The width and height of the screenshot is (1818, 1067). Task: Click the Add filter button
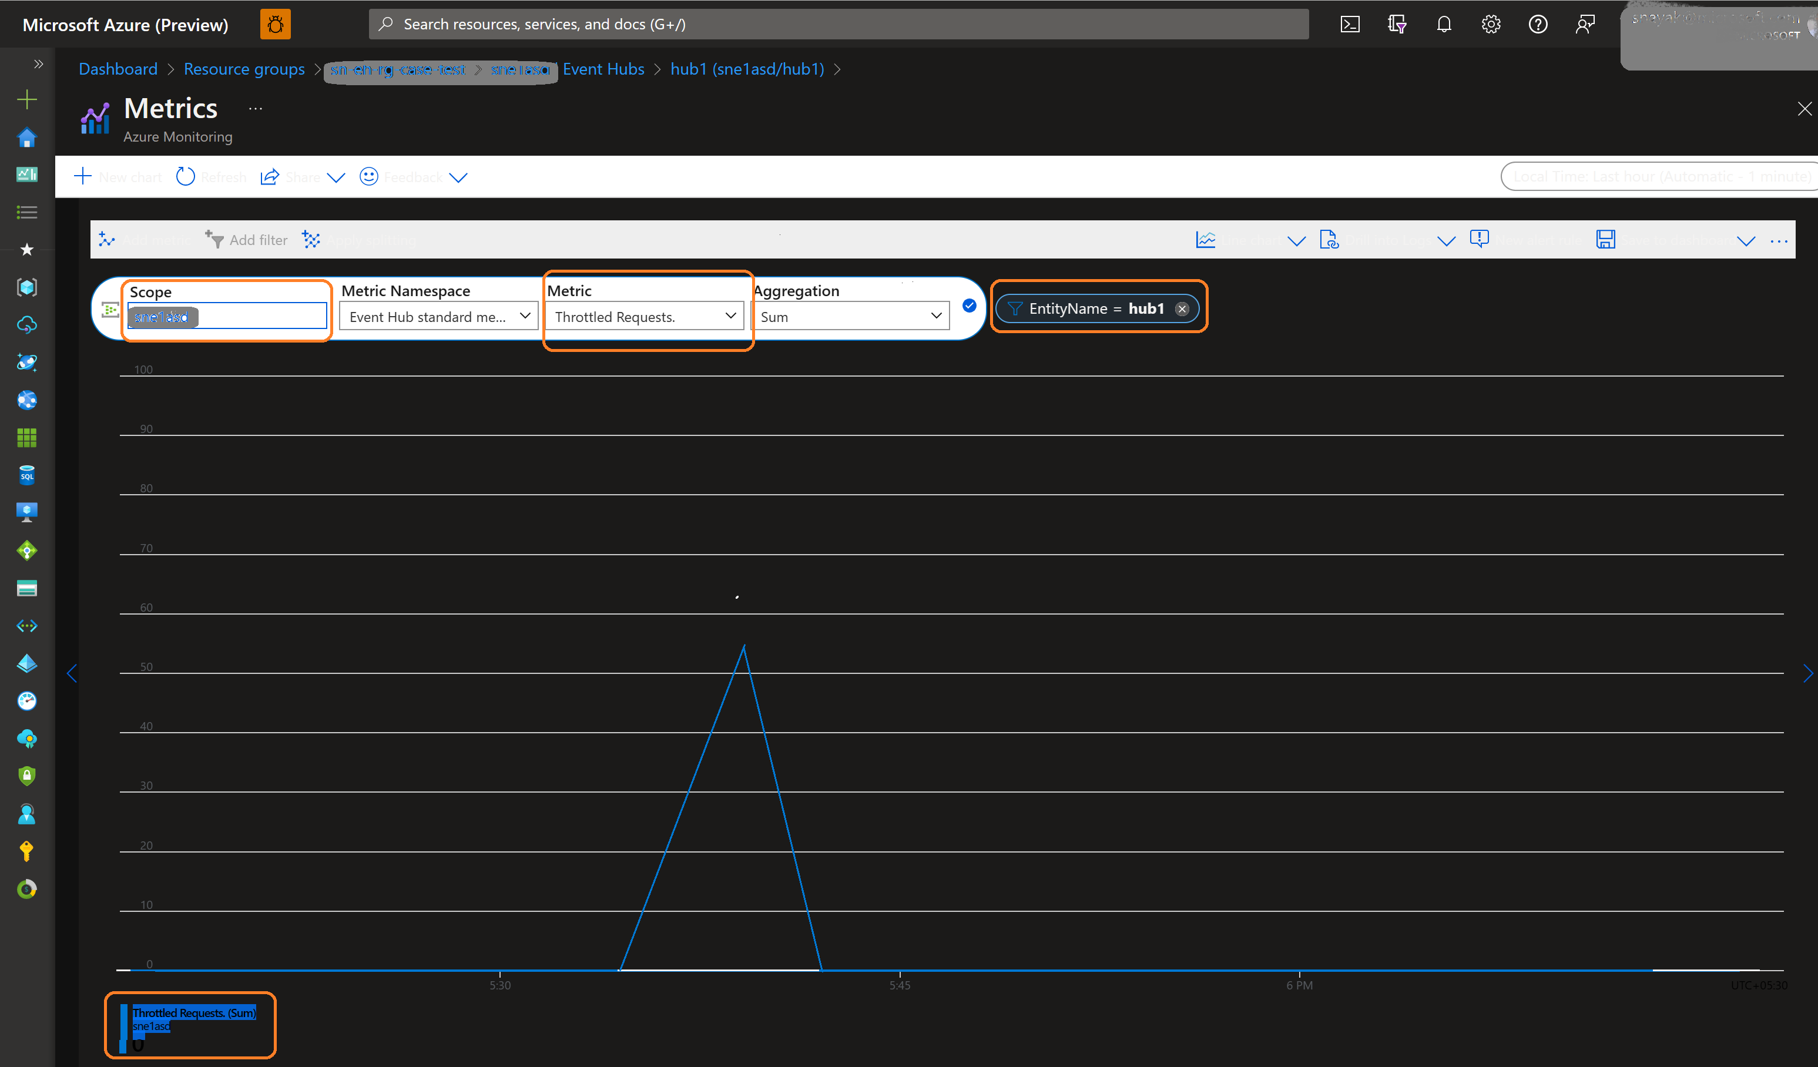247,240
